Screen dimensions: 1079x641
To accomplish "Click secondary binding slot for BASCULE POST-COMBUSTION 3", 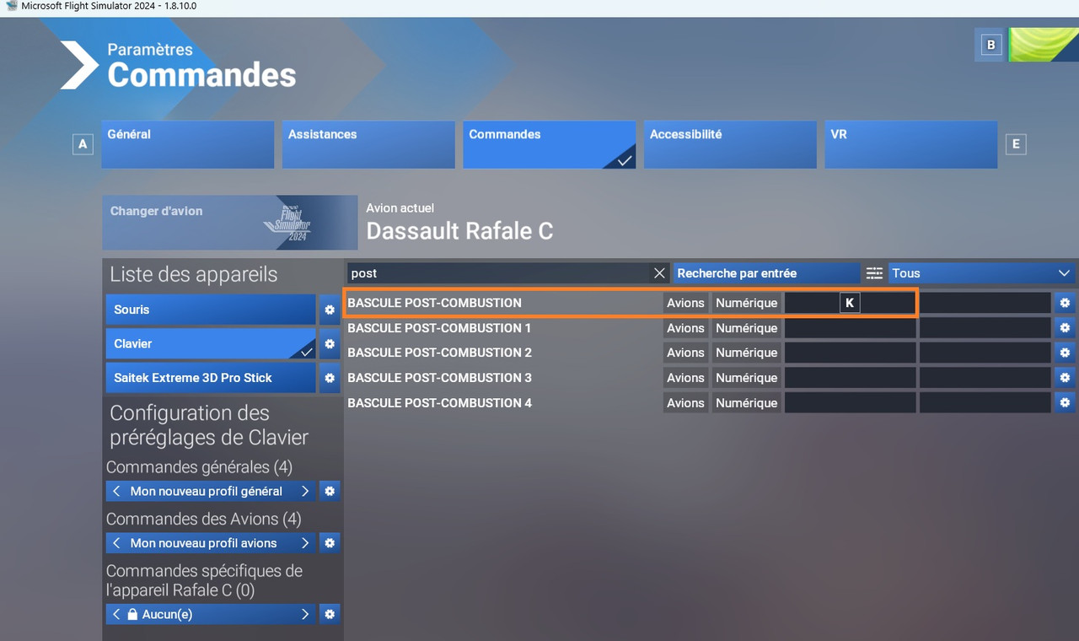I will pos(985,378).
